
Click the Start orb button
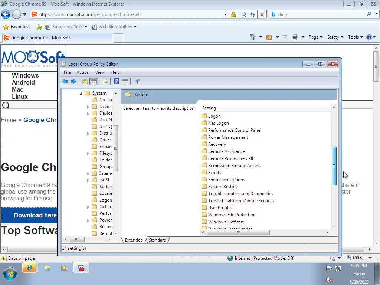point(10,273)
